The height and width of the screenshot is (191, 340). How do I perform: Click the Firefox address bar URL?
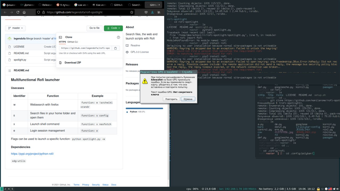point(75,12)
